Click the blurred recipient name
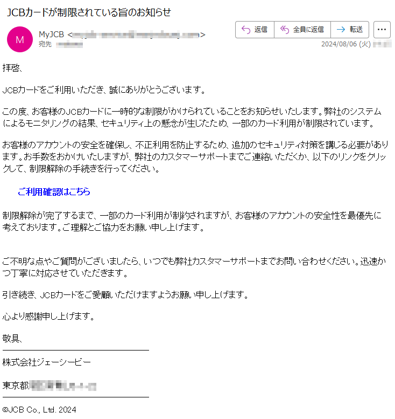The width and height of the screenshot is (395, 419). 69,44
